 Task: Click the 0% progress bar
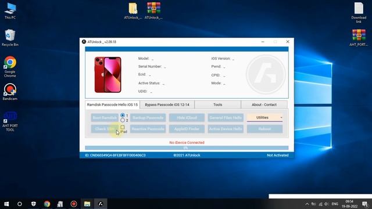point(187,148)
